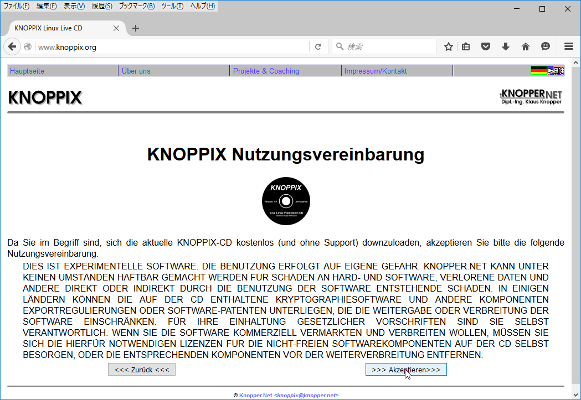Click the >>> Akzeptieren>>> button

pyautogui.click(x=406, y=369)
